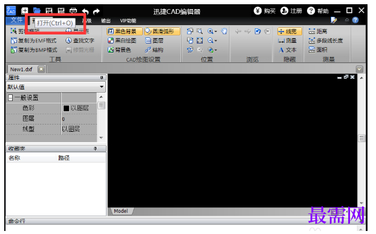Open the 结构 structure tool
Screen dimensions: 376x234
coord(154,50)
